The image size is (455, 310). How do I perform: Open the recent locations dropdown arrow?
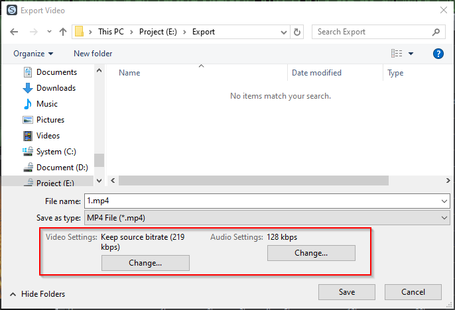click(49, 32)
